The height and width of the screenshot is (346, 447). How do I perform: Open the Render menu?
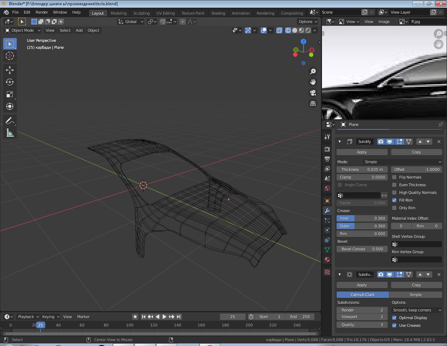[x=42, y=12]
